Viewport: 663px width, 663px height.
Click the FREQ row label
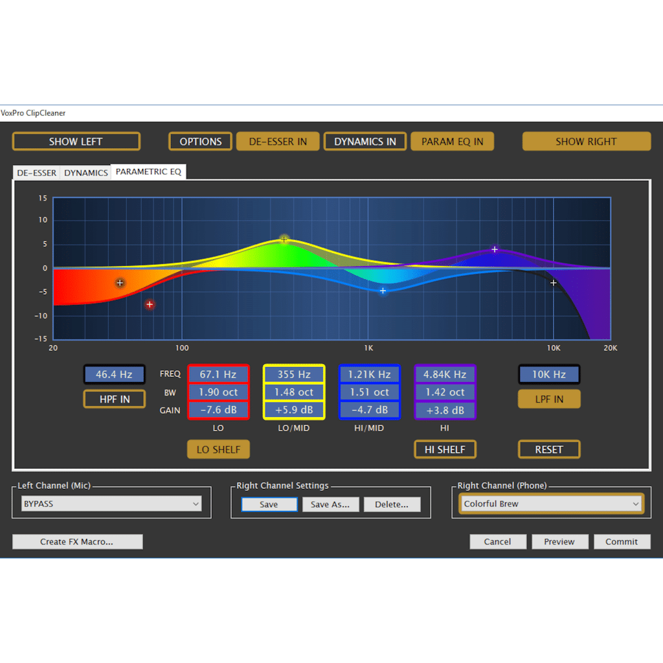click(170, 374)
